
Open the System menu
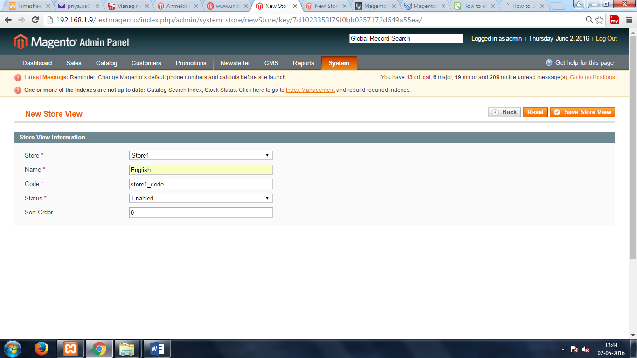coord(339,63)
